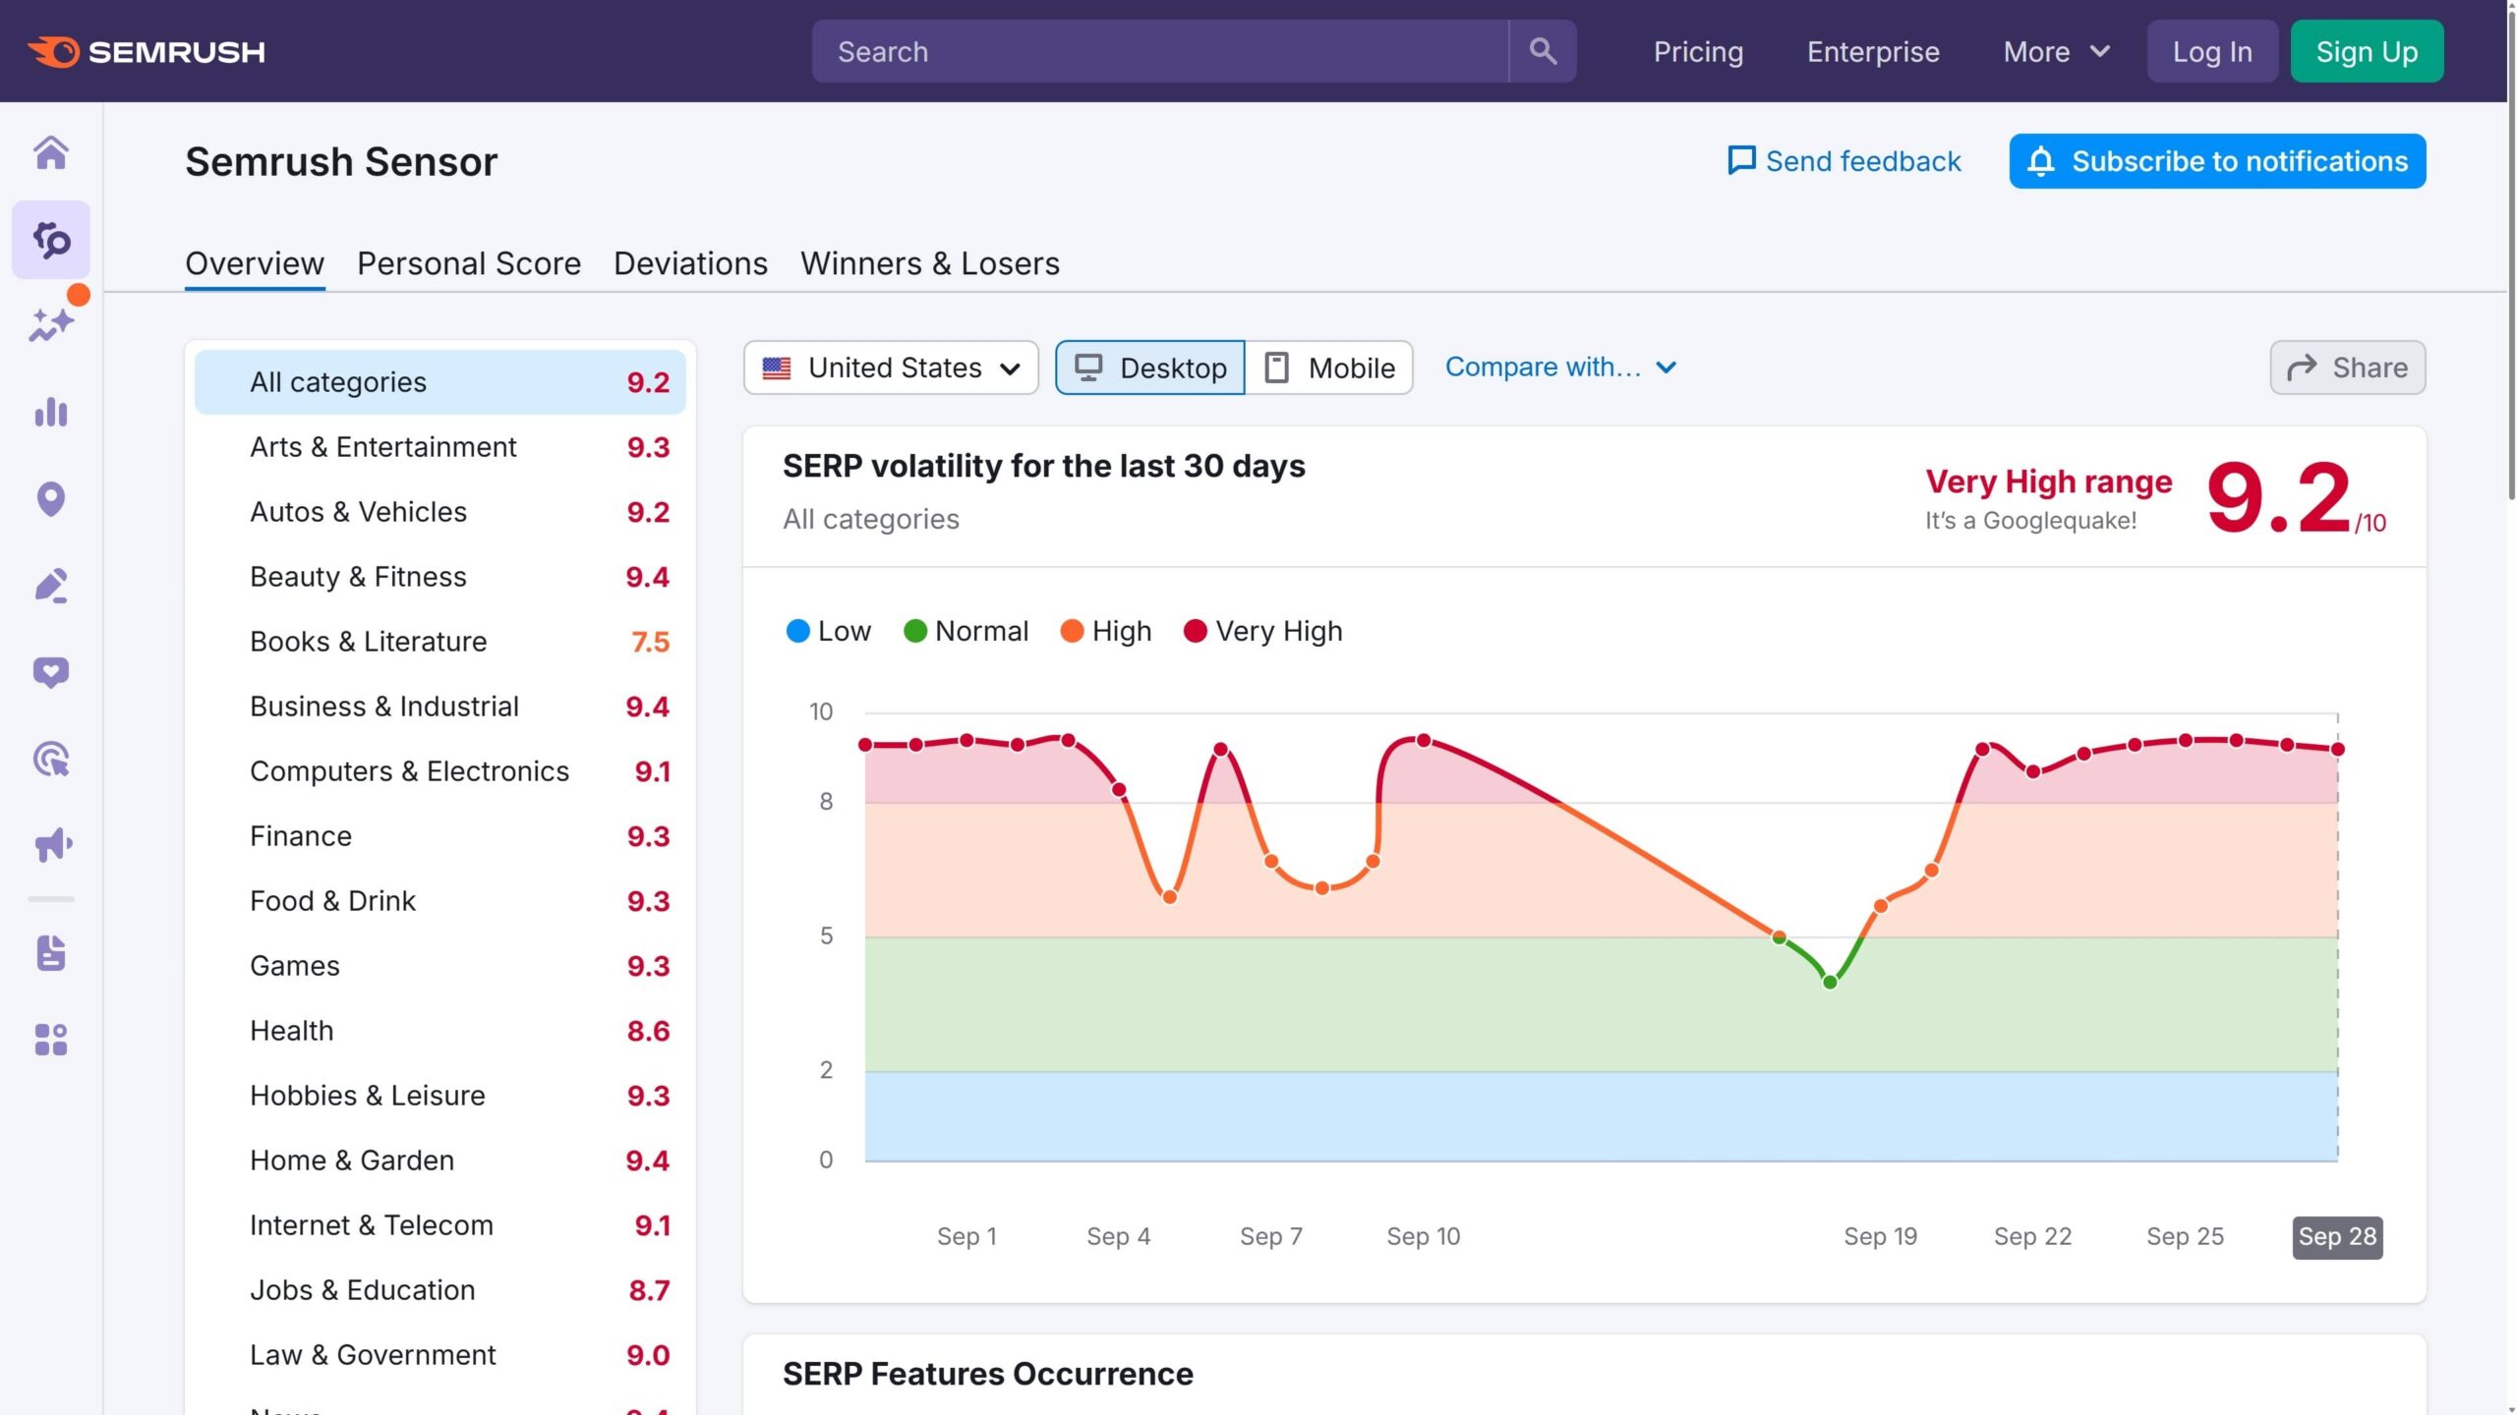
Task: Select the Desktop device toggle
Action: 1150,368
